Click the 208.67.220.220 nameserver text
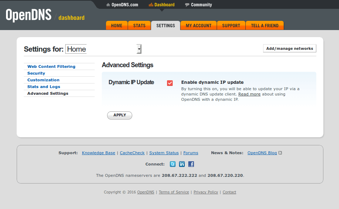This screenshot has height=209, width=339. coord(225,175)
